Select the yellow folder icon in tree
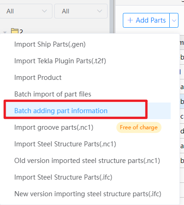 [15, 31]
